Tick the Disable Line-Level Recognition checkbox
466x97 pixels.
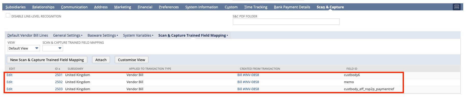8,15
